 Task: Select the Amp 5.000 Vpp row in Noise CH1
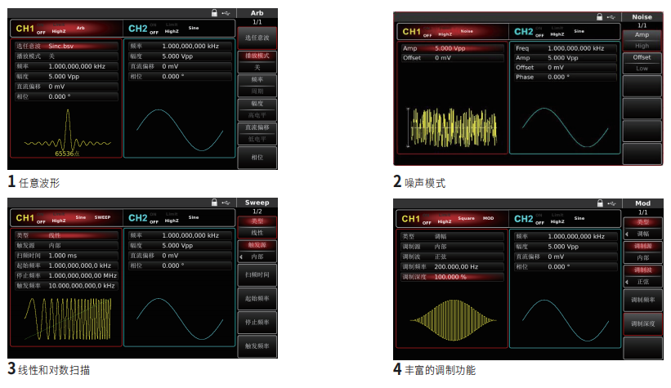coord(452,48)
